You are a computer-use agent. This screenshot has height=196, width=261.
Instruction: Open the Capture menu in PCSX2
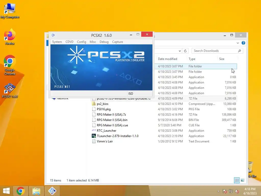[x=117, y=42]
